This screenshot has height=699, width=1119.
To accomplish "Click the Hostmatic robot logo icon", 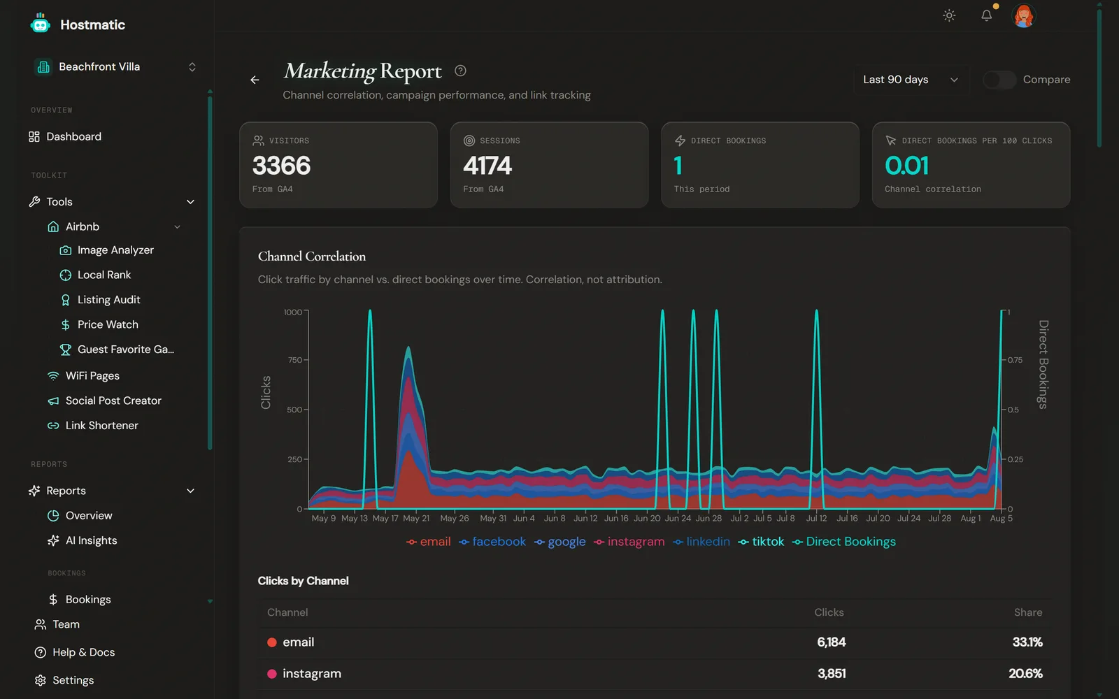I will 41,24.
